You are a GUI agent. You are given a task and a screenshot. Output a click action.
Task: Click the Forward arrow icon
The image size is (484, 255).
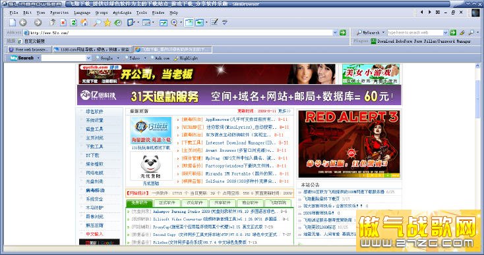coord(38,22)
